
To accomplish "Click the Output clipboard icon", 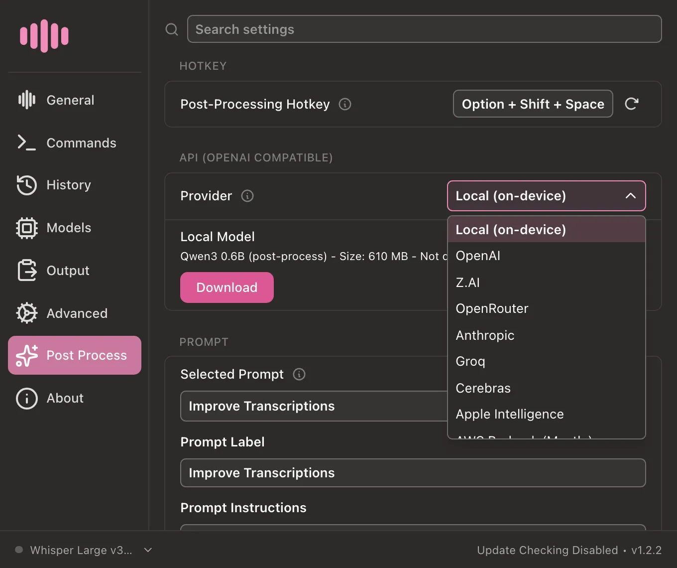I will pos(27,271).
